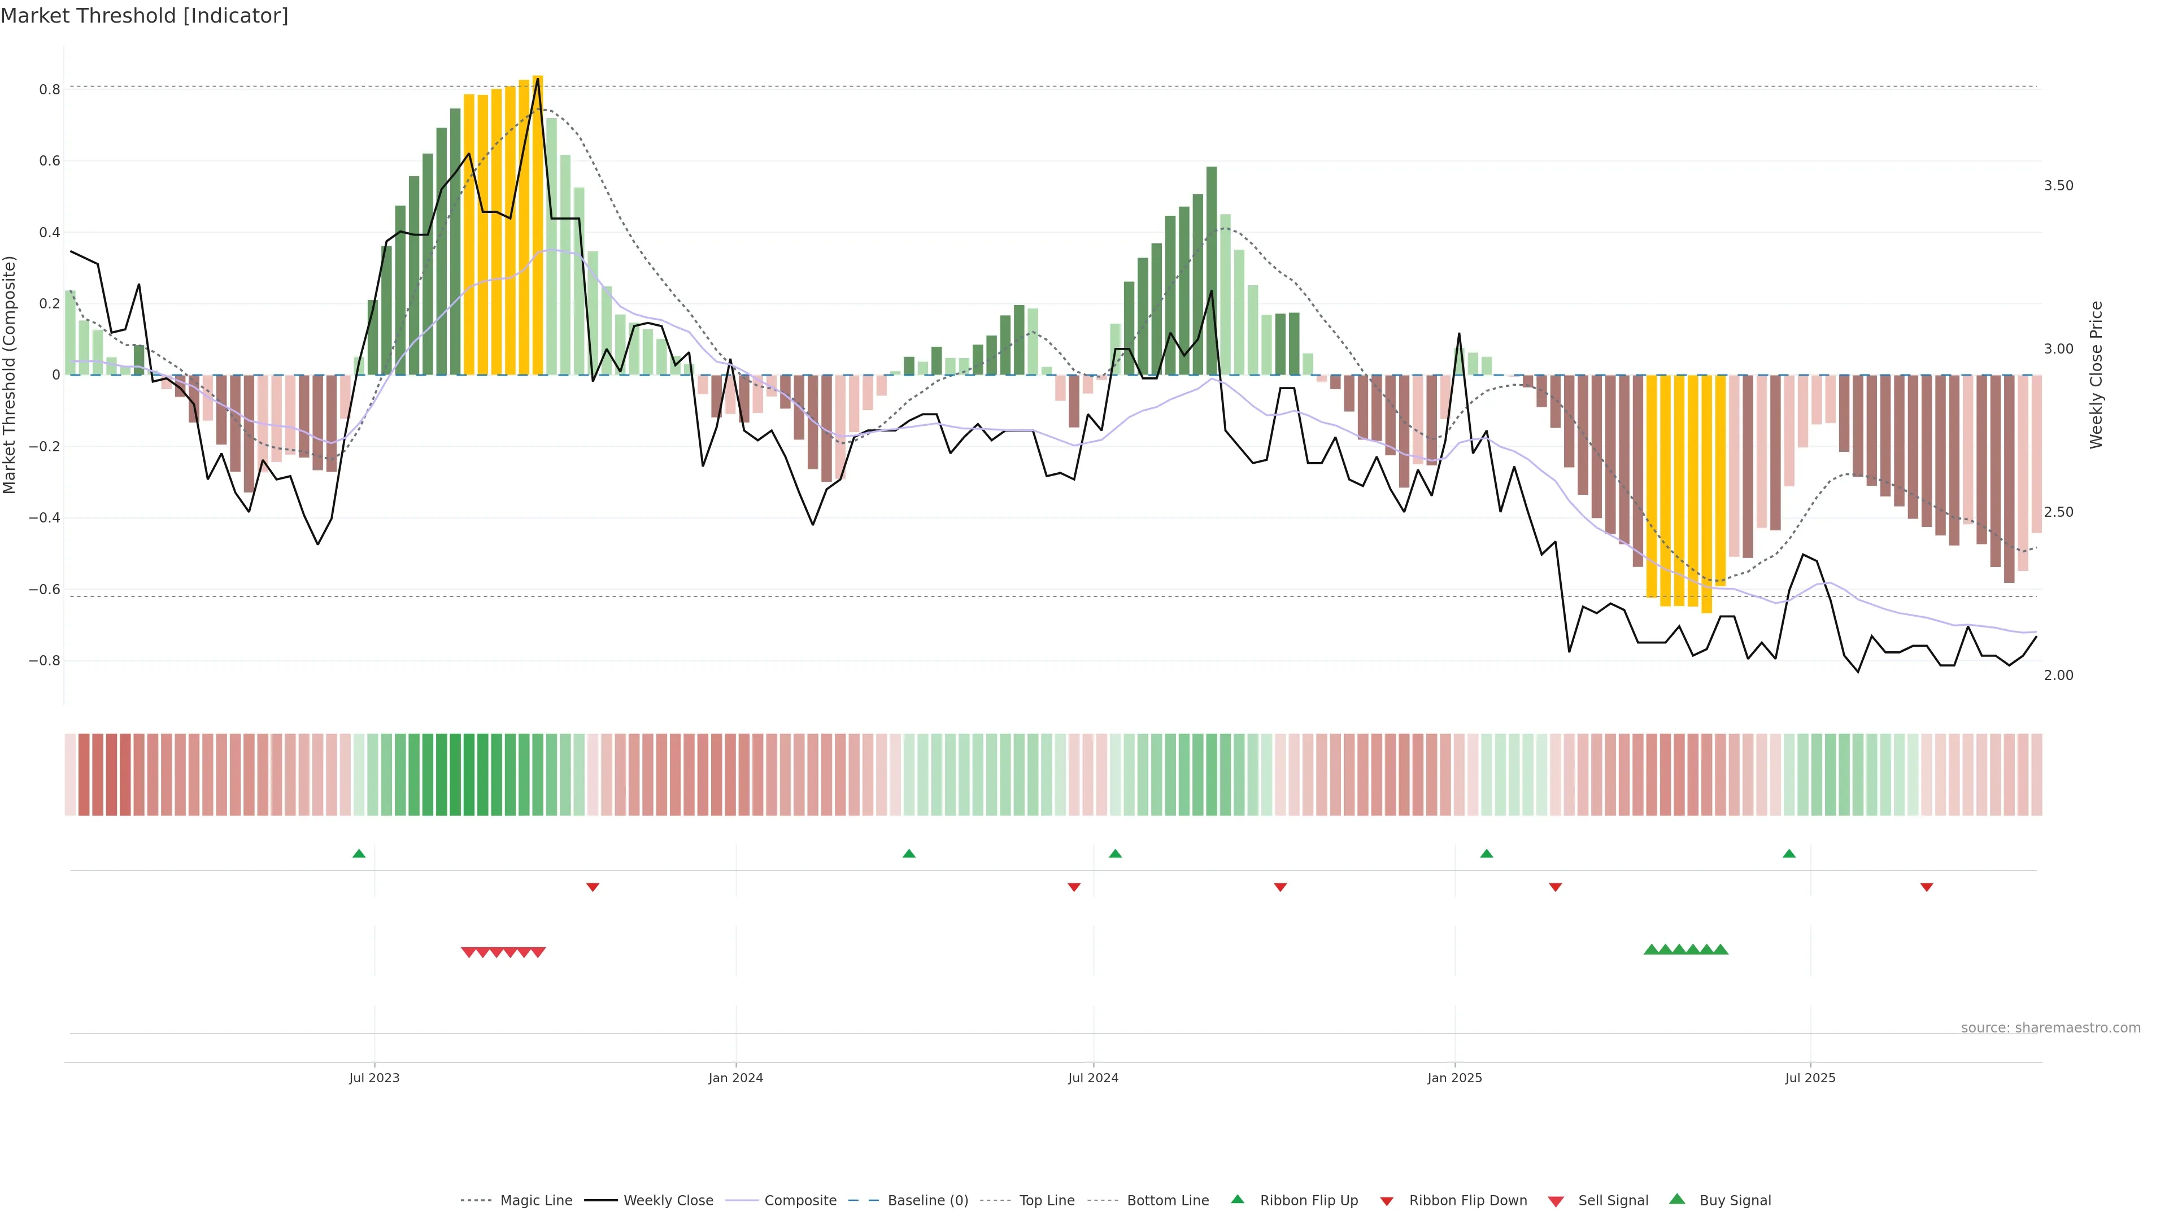Screen dimensions: 2169x1220
Task: Click the Top Line legend entry
Action: pyautogui.click(x=1047, y=1200)
